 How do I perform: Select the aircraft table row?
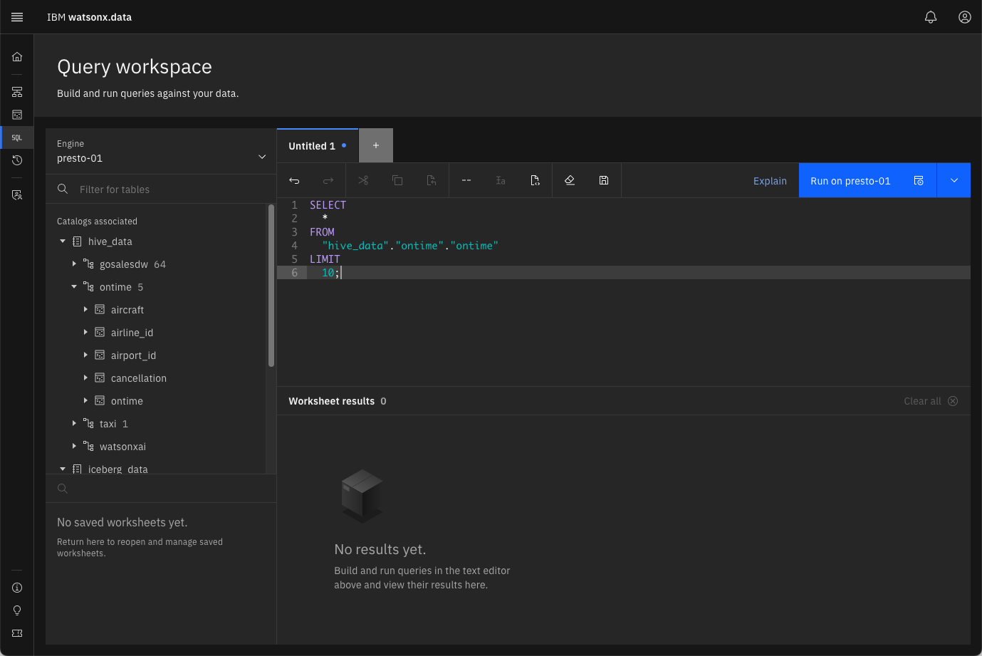pos(155,310)
